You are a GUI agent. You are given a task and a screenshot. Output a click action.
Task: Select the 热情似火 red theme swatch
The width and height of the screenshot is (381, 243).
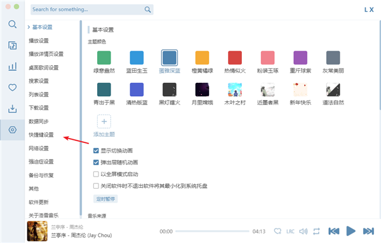tap(235, 58)
